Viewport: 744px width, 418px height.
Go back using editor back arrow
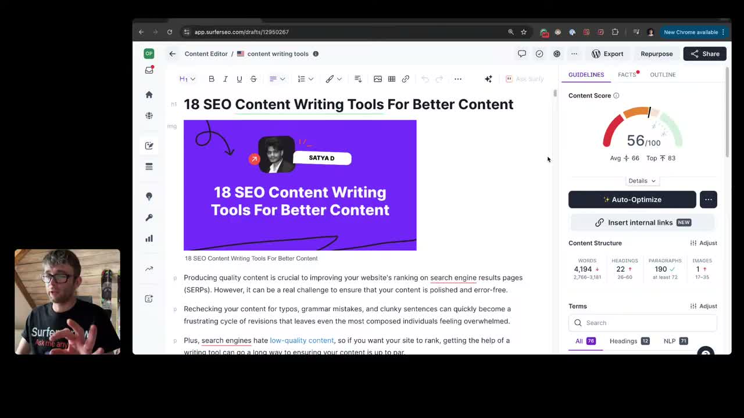pos(172,54)
